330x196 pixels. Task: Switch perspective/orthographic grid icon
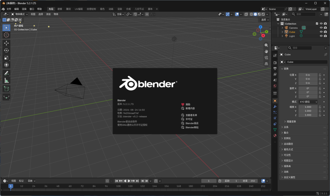point(266,64)
